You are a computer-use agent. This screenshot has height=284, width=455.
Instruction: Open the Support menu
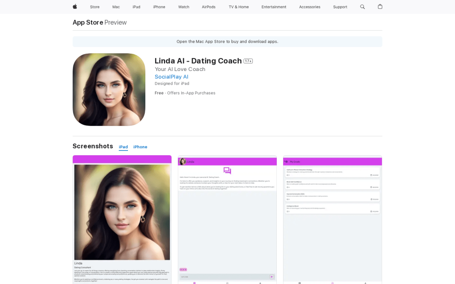pos(340,7)
